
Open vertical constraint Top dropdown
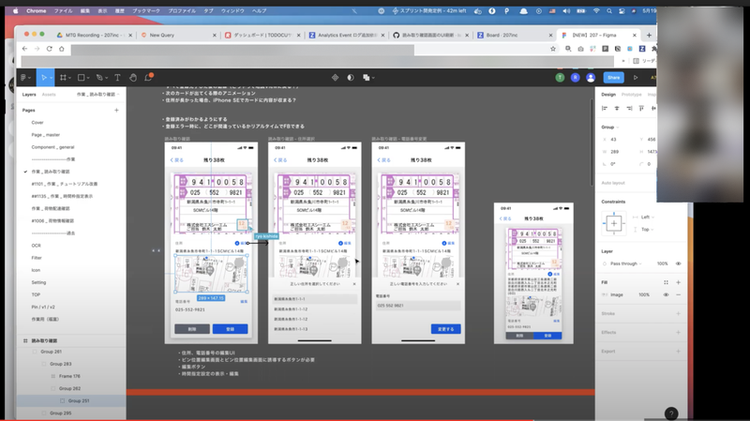click(647, 230)
